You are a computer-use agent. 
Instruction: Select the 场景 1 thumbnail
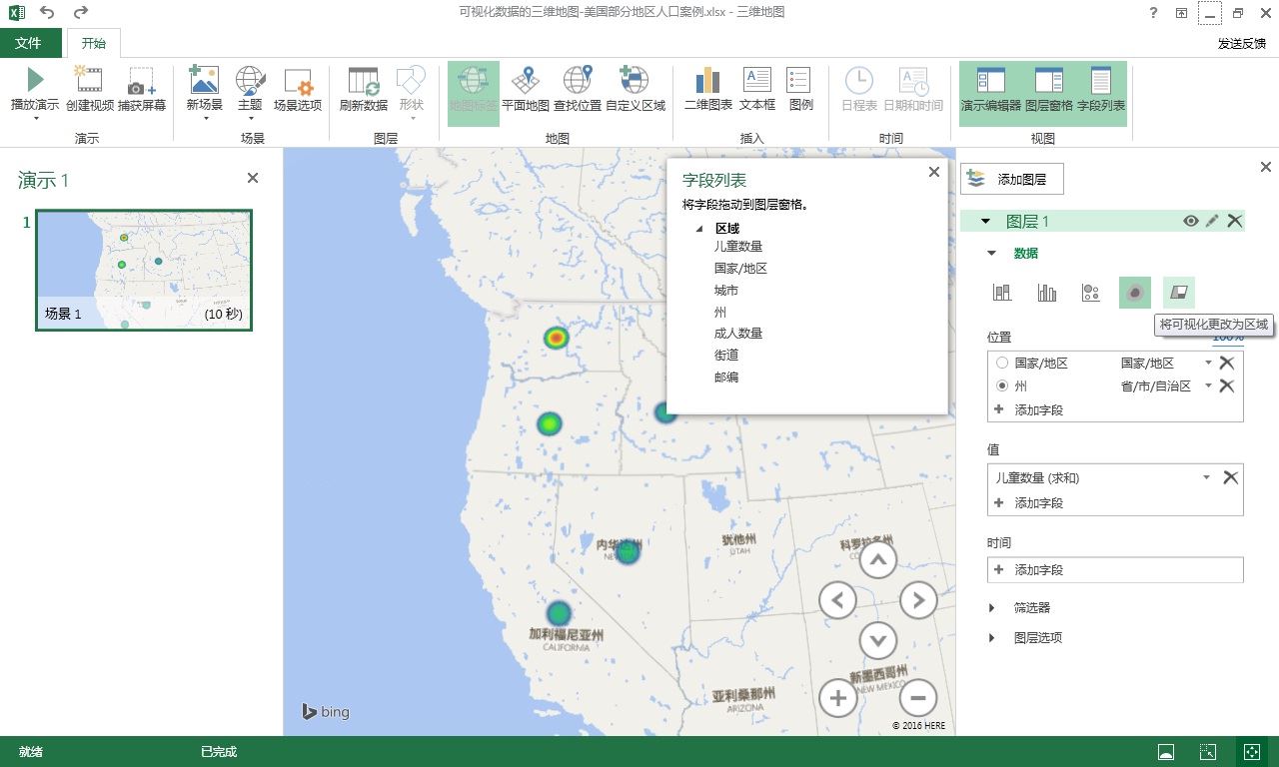click(144, 270)
